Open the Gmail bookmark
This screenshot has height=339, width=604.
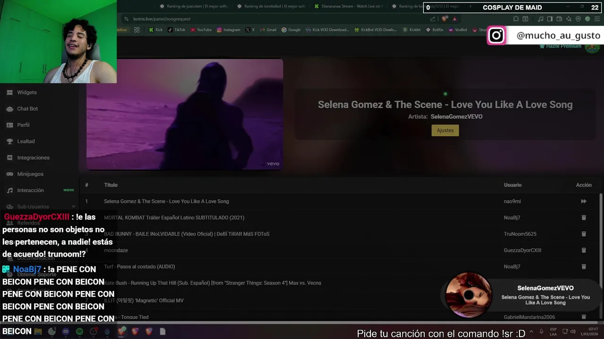[268, 30]
